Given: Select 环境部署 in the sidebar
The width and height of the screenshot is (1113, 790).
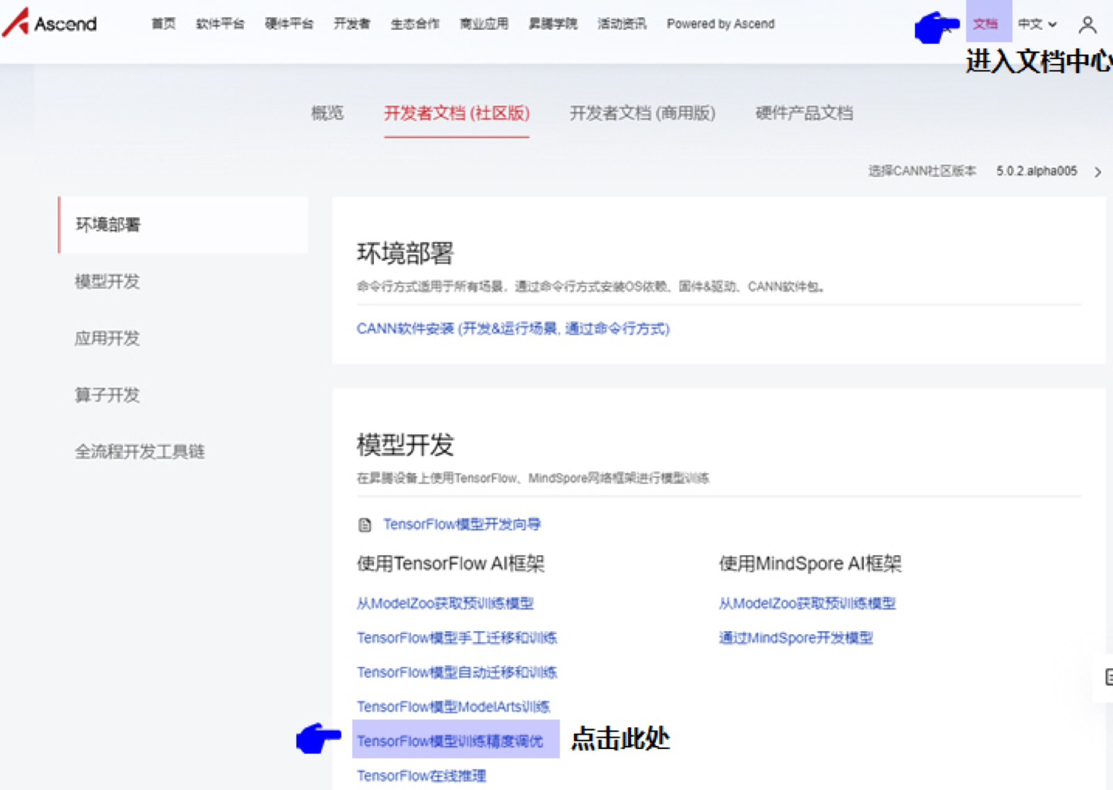Looking at the screenshot, I should click(183, 225).
